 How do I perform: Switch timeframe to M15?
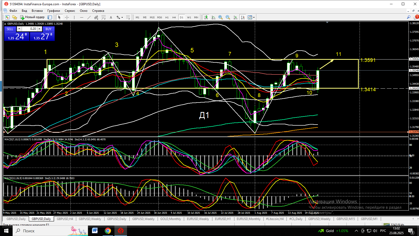coord(152,17)
